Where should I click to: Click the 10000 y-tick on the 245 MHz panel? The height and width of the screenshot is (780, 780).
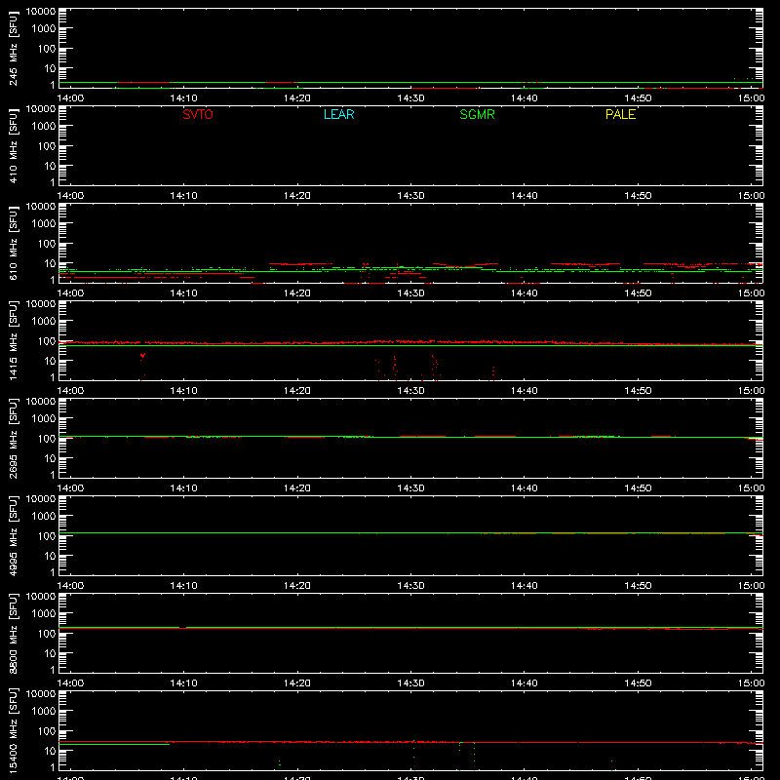(40, 12)
